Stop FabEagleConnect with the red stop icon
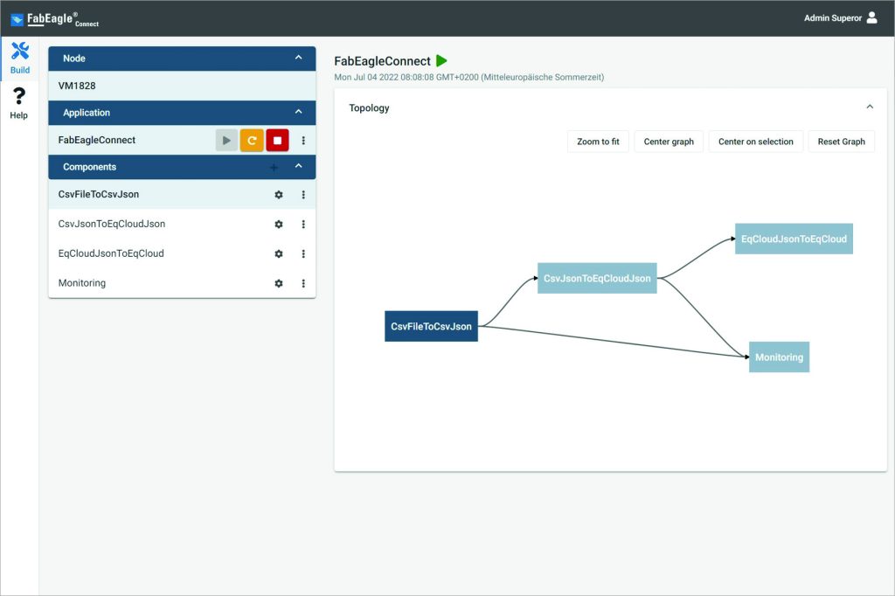 276,140
